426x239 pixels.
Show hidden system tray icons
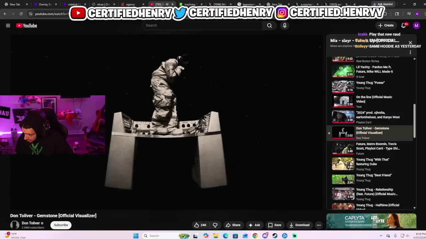[381, 236]
